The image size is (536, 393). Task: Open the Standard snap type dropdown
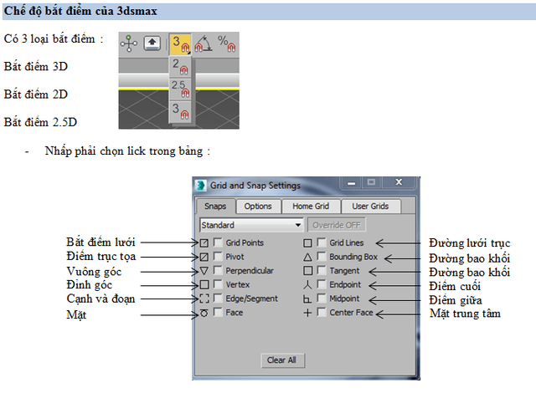pos(251,225)
